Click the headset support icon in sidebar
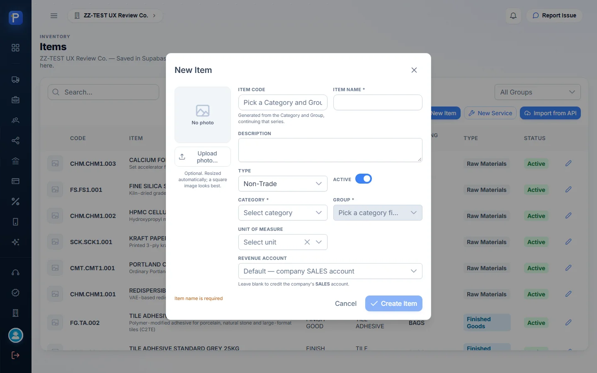 [15, 272]
